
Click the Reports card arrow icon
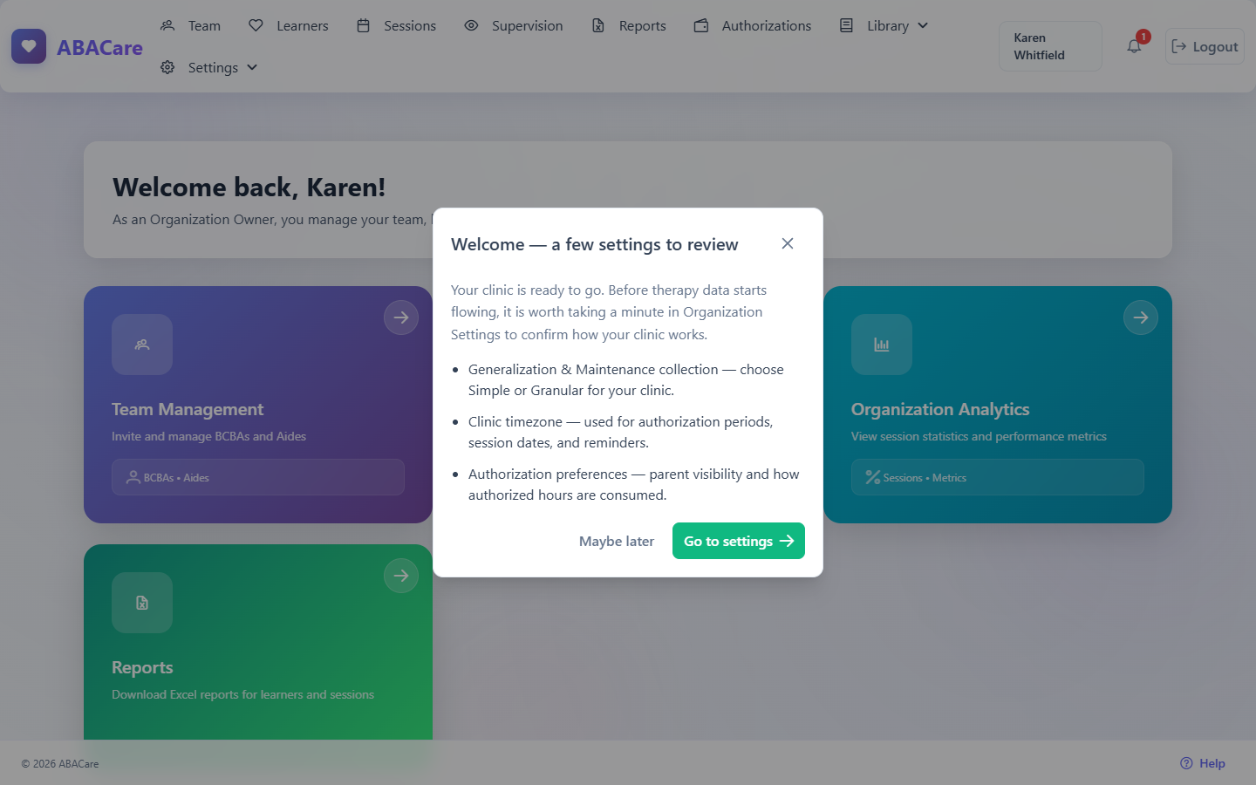(401, 576)
